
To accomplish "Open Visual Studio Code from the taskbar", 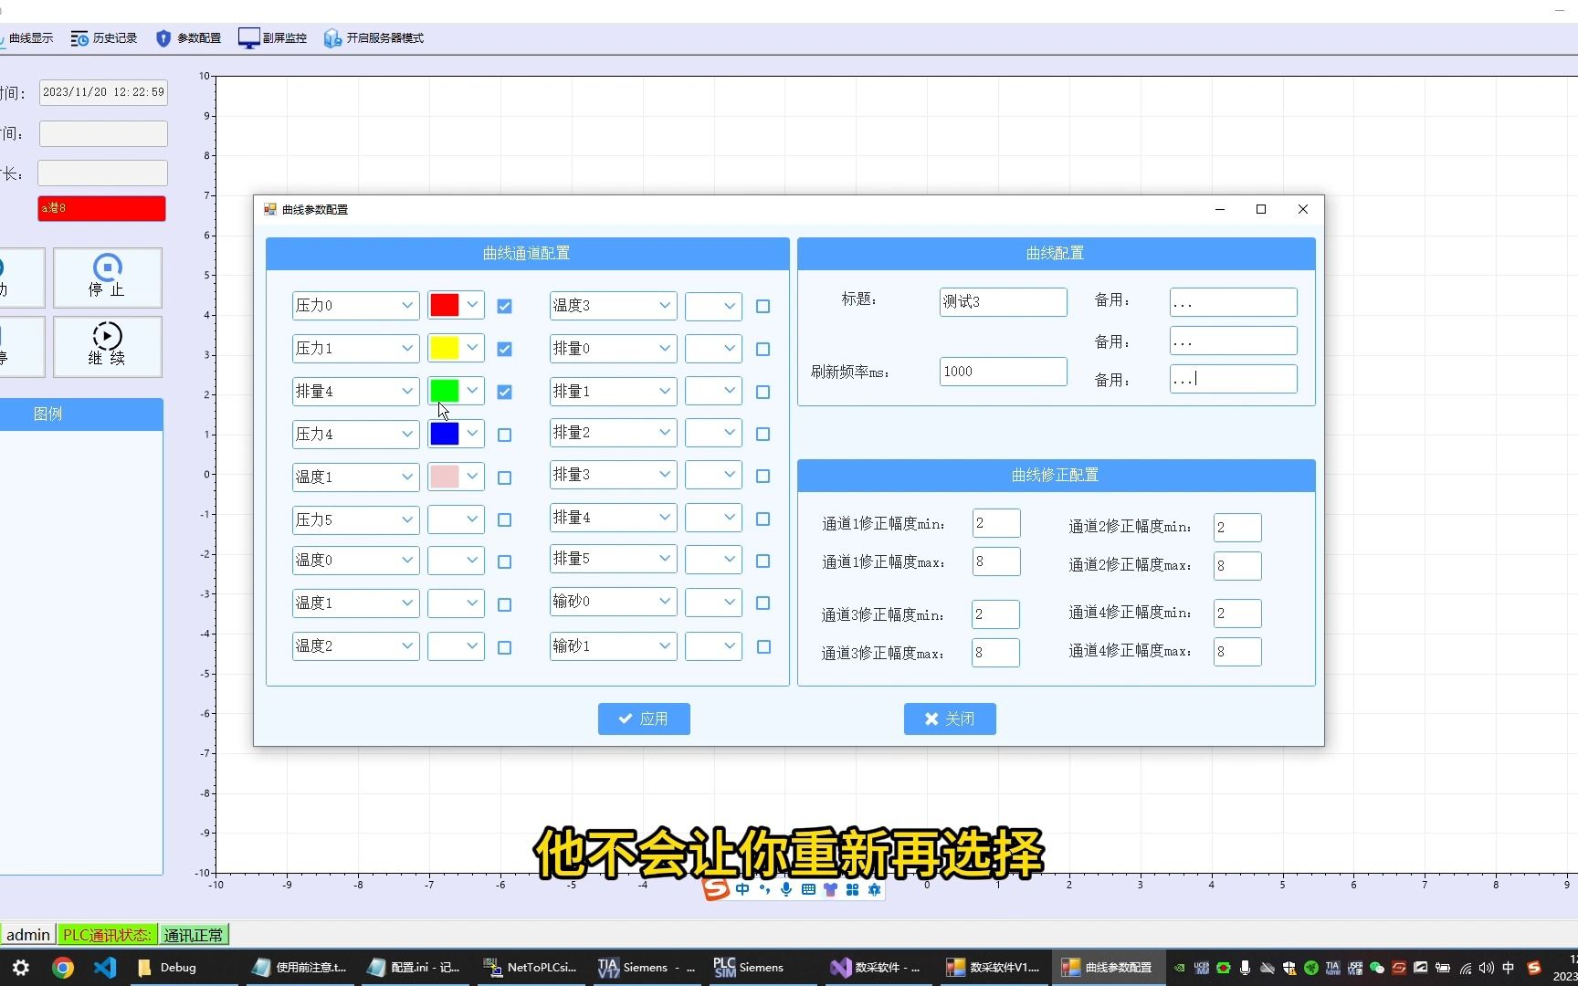I will (x=105, y=968).
